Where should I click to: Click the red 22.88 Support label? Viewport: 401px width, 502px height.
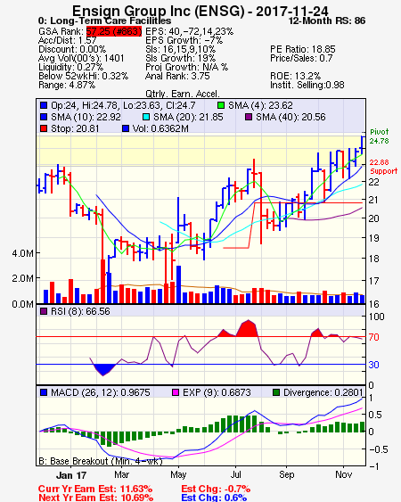(383, 167)
